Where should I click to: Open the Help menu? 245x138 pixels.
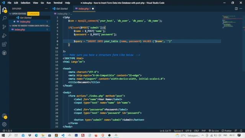67,3
